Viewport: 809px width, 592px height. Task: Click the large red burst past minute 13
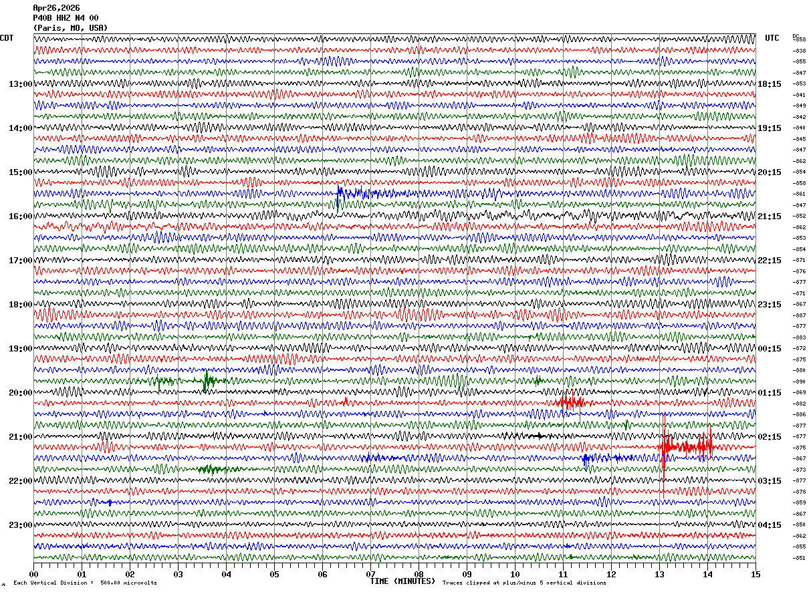pos(685,446)
